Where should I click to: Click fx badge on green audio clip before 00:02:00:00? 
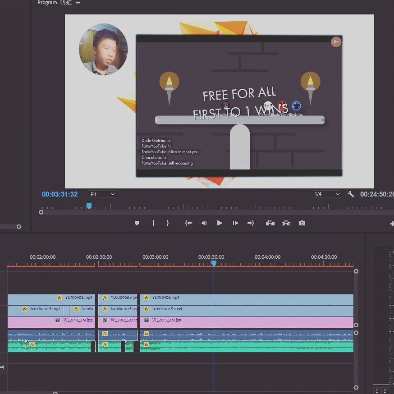point(32,345)
